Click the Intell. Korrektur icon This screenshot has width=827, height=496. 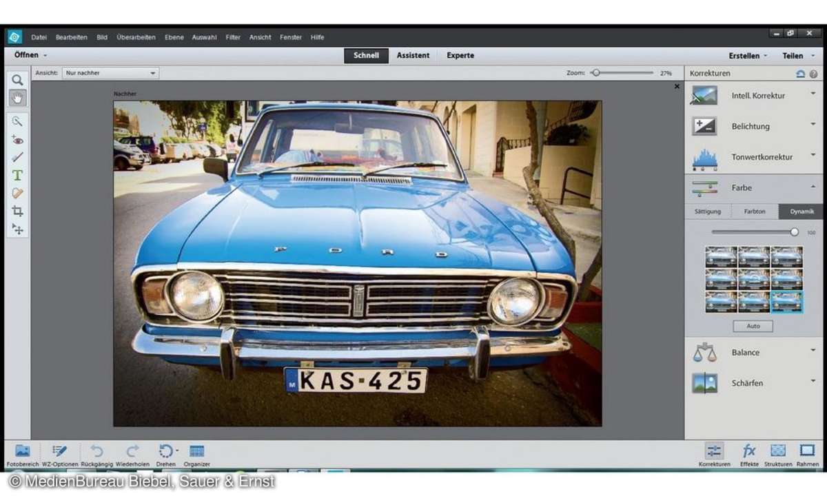point(704,96)
